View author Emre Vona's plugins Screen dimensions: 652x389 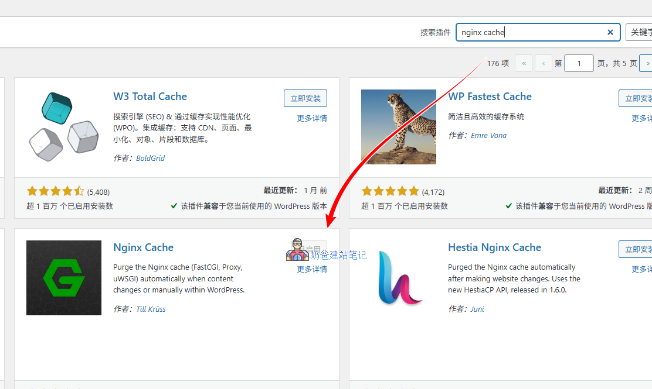pos(488,135)
